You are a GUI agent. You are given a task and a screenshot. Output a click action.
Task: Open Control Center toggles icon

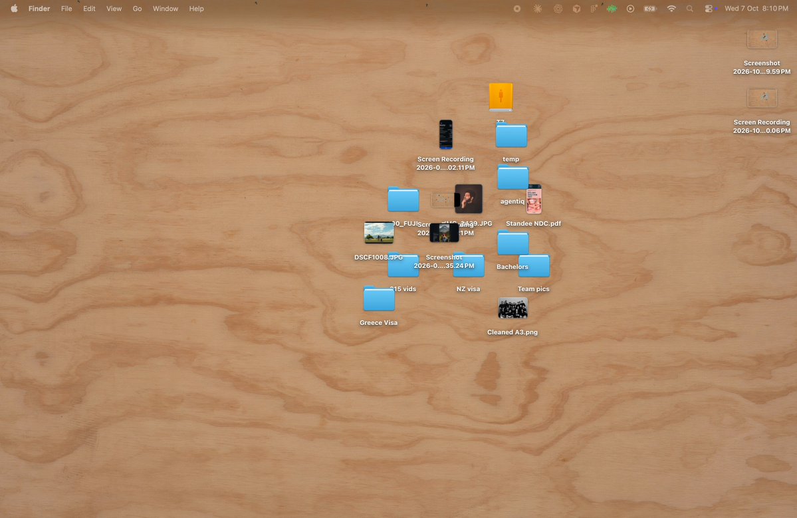[x=709, y=9]
